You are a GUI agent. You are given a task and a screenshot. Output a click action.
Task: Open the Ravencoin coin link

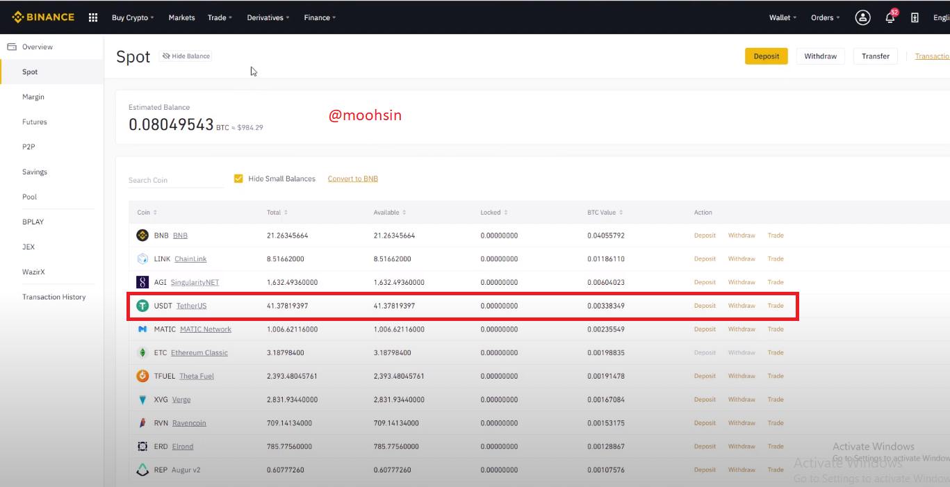pyautogui.click(x=189, y=423)
